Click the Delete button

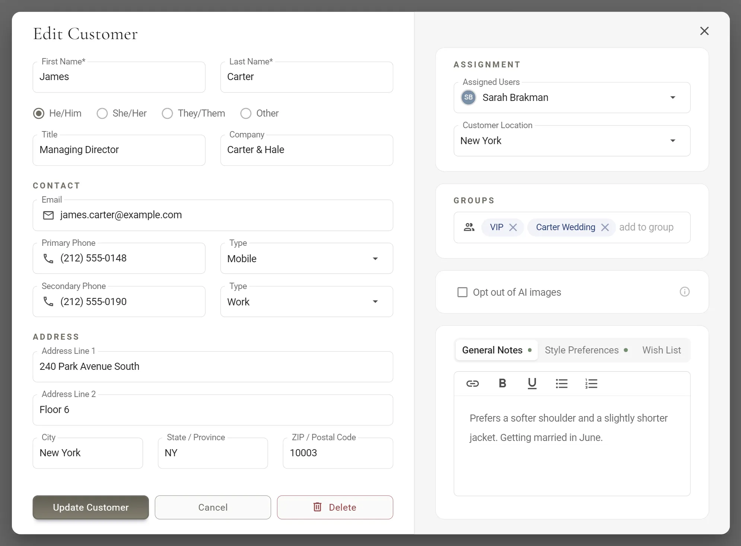335,507
